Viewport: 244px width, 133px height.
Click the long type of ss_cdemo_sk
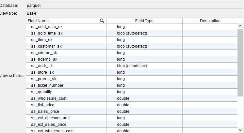(x=121, y=53)
